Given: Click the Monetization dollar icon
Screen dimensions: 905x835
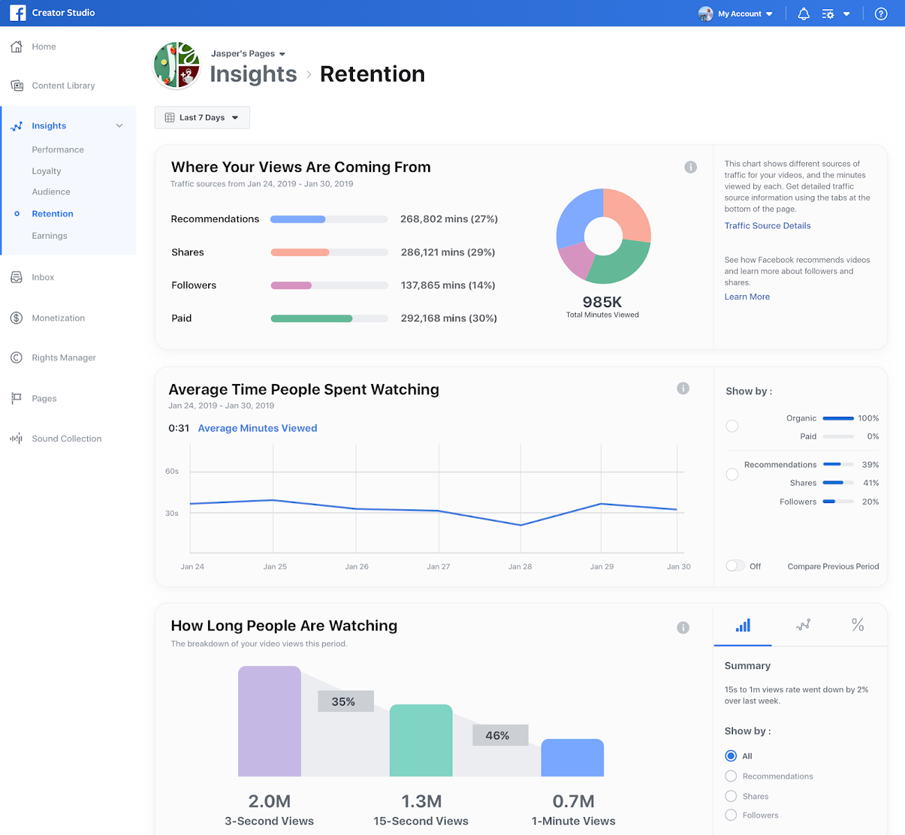Looking at the screenshot, I should coord(17,318).
